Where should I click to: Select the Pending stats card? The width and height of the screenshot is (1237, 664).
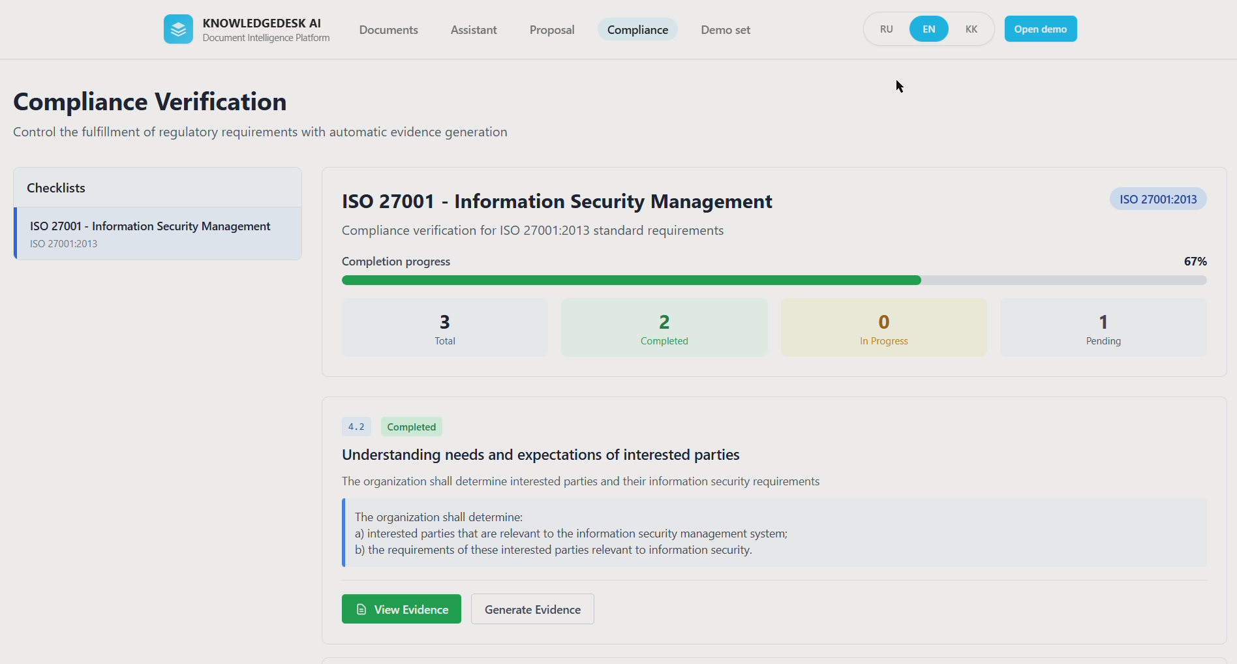pyautogui.click(x=1103, y=327)
